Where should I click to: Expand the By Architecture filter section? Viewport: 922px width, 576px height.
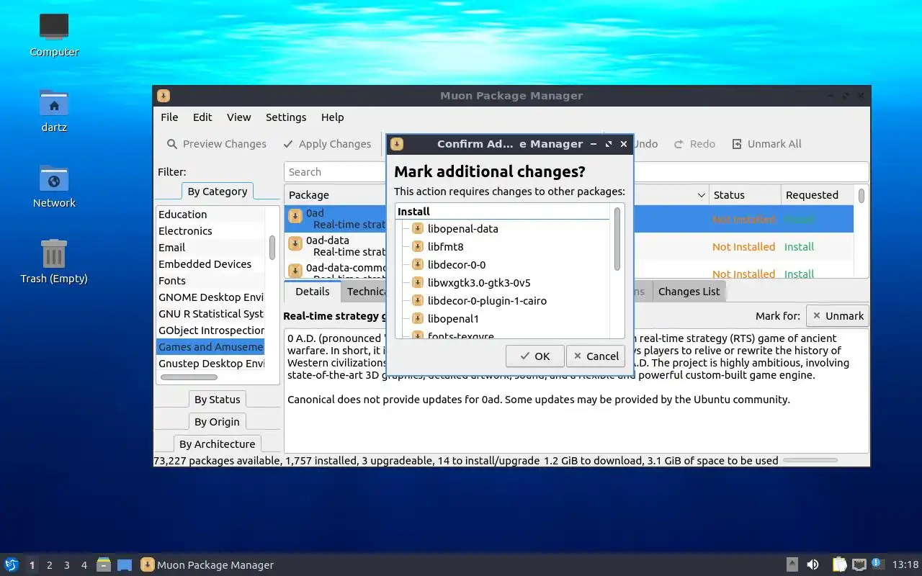pos(217,444)
